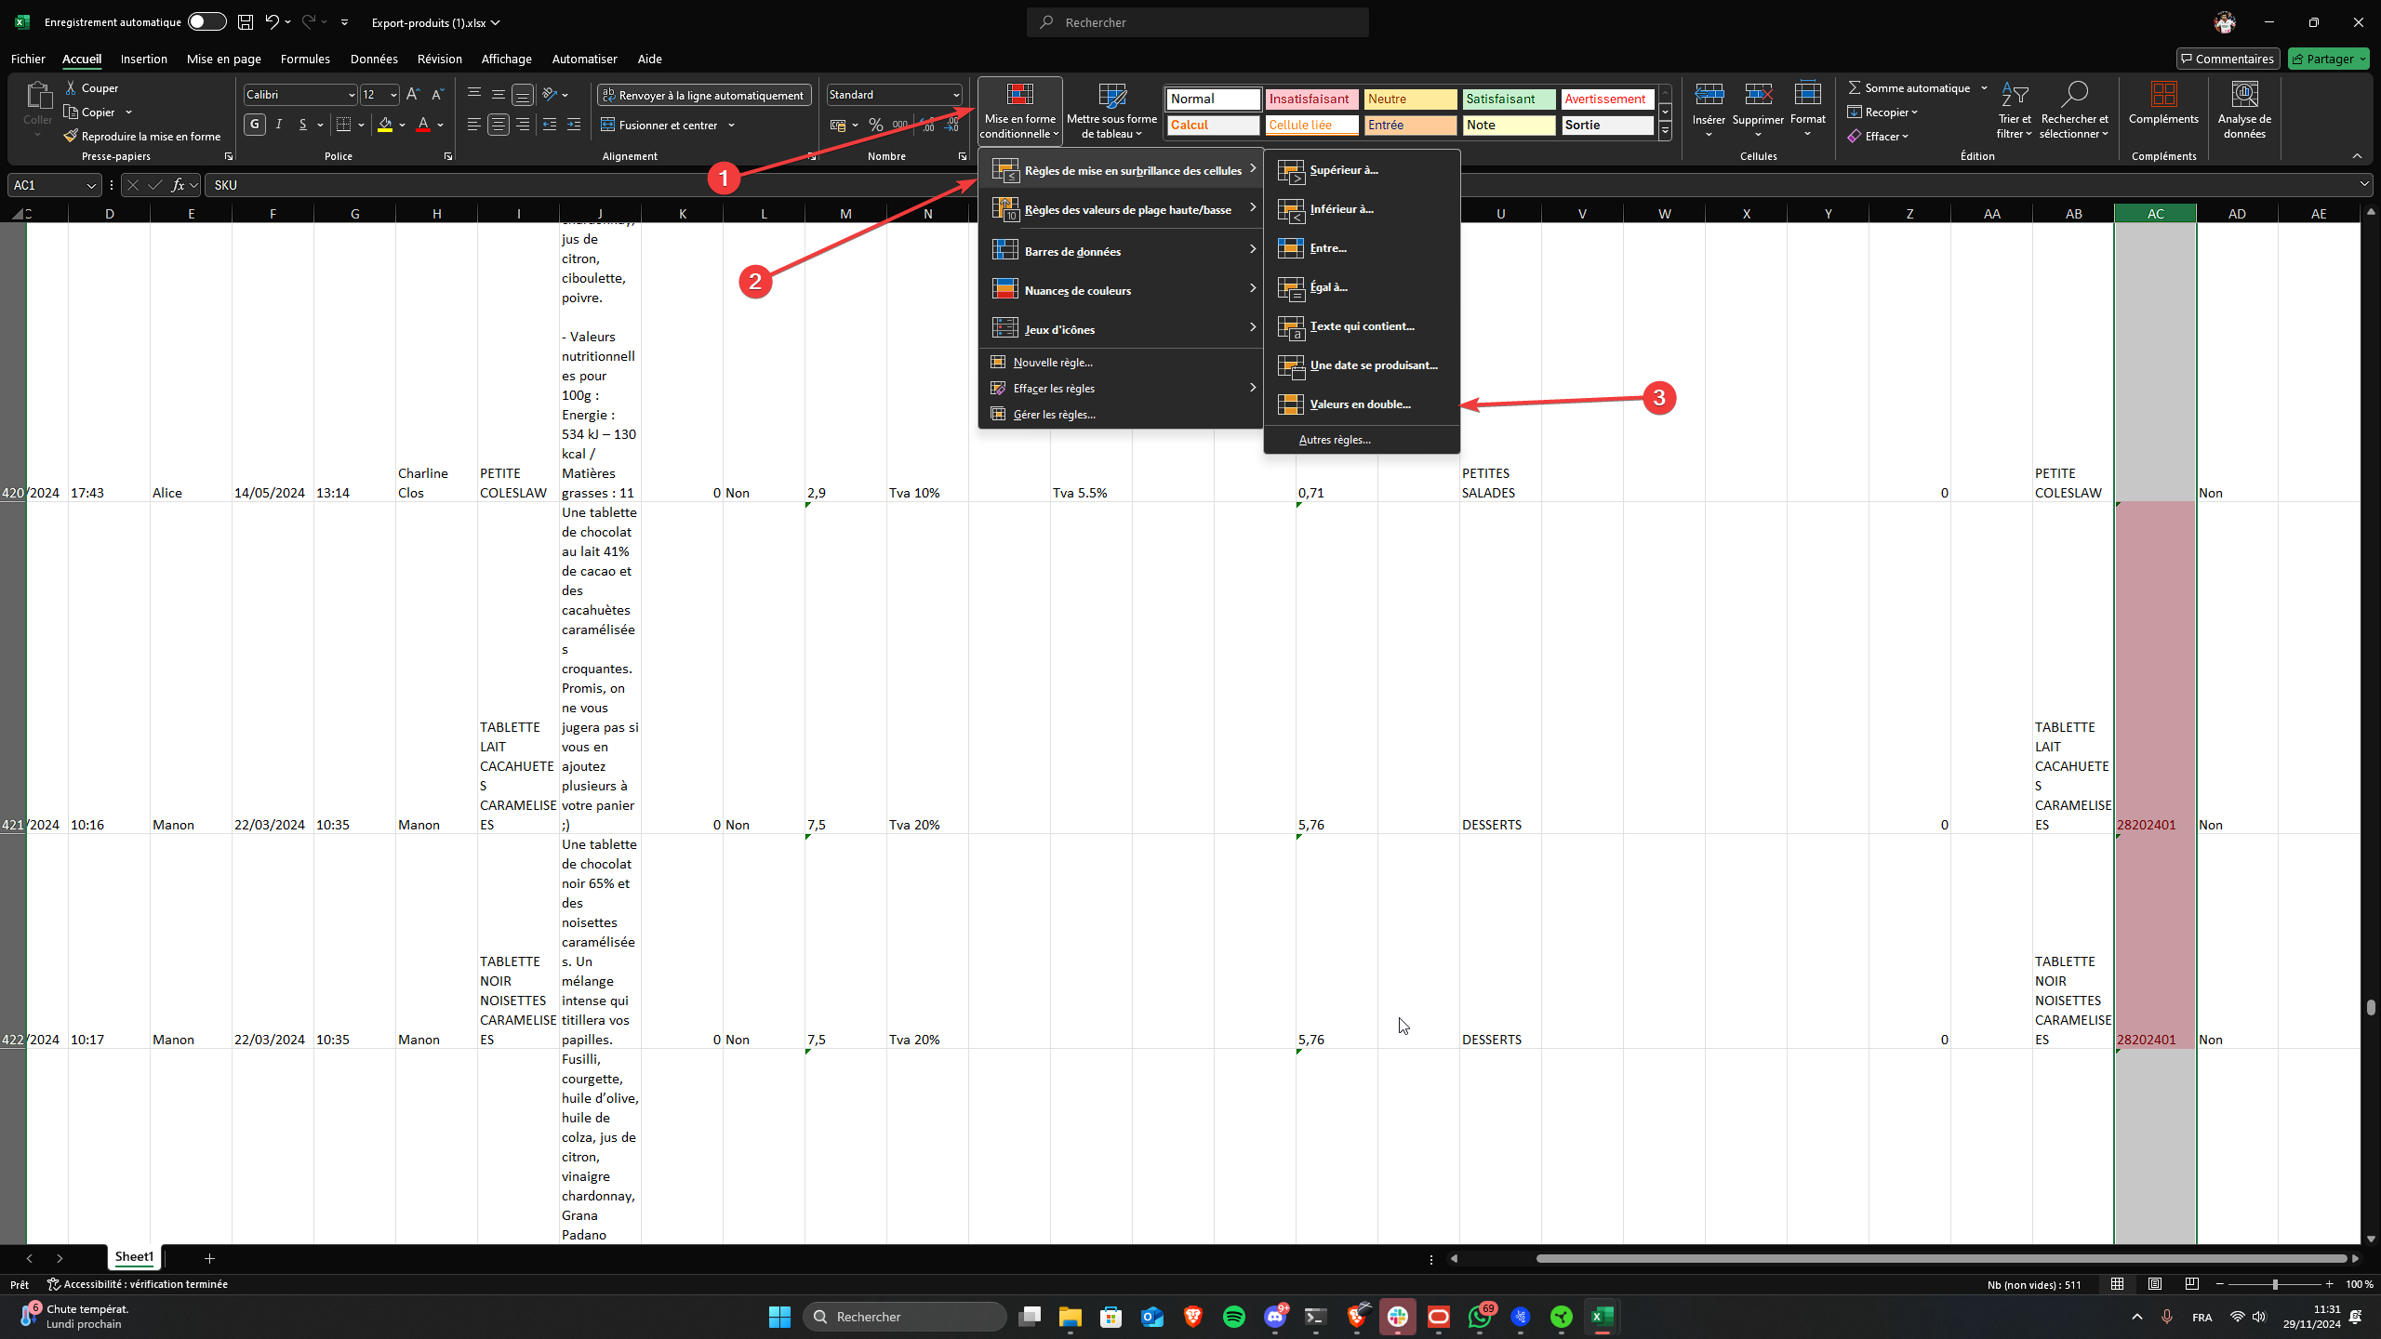Click Somme automatique sigma
Viewport: 2381px width, 1339px height.
pos(1909,87)
